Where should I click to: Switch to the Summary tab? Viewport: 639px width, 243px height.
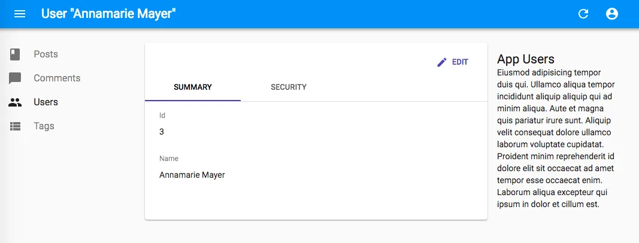tap(193, 87)
